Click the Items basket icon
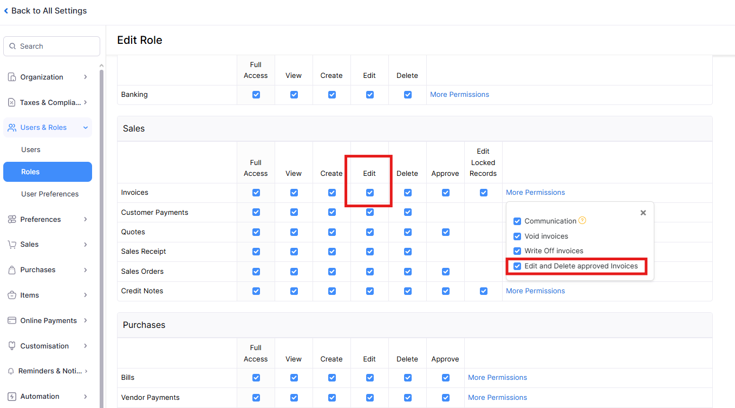 click(x=12, y=295)
